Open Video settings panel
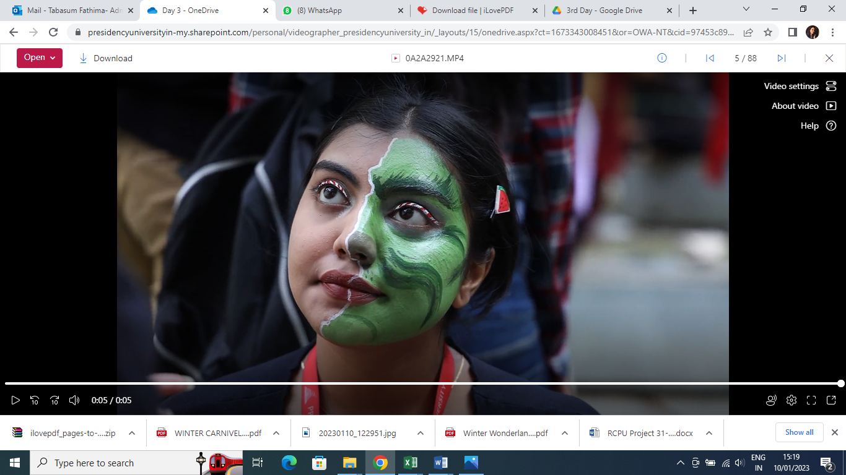Viewport: 846px width, 475px height. (800, 86)
